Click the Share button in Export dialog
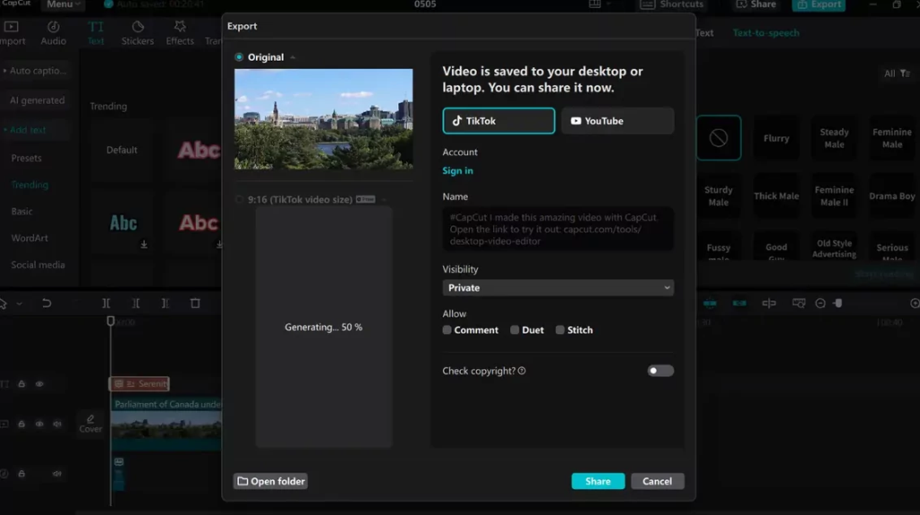The width and height of the screenshot is (920, 515). [x=597, y=481]
